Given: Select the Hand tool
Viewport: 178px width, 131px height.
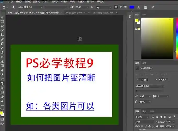Looking at the screenshot, I should coord(2,97).
